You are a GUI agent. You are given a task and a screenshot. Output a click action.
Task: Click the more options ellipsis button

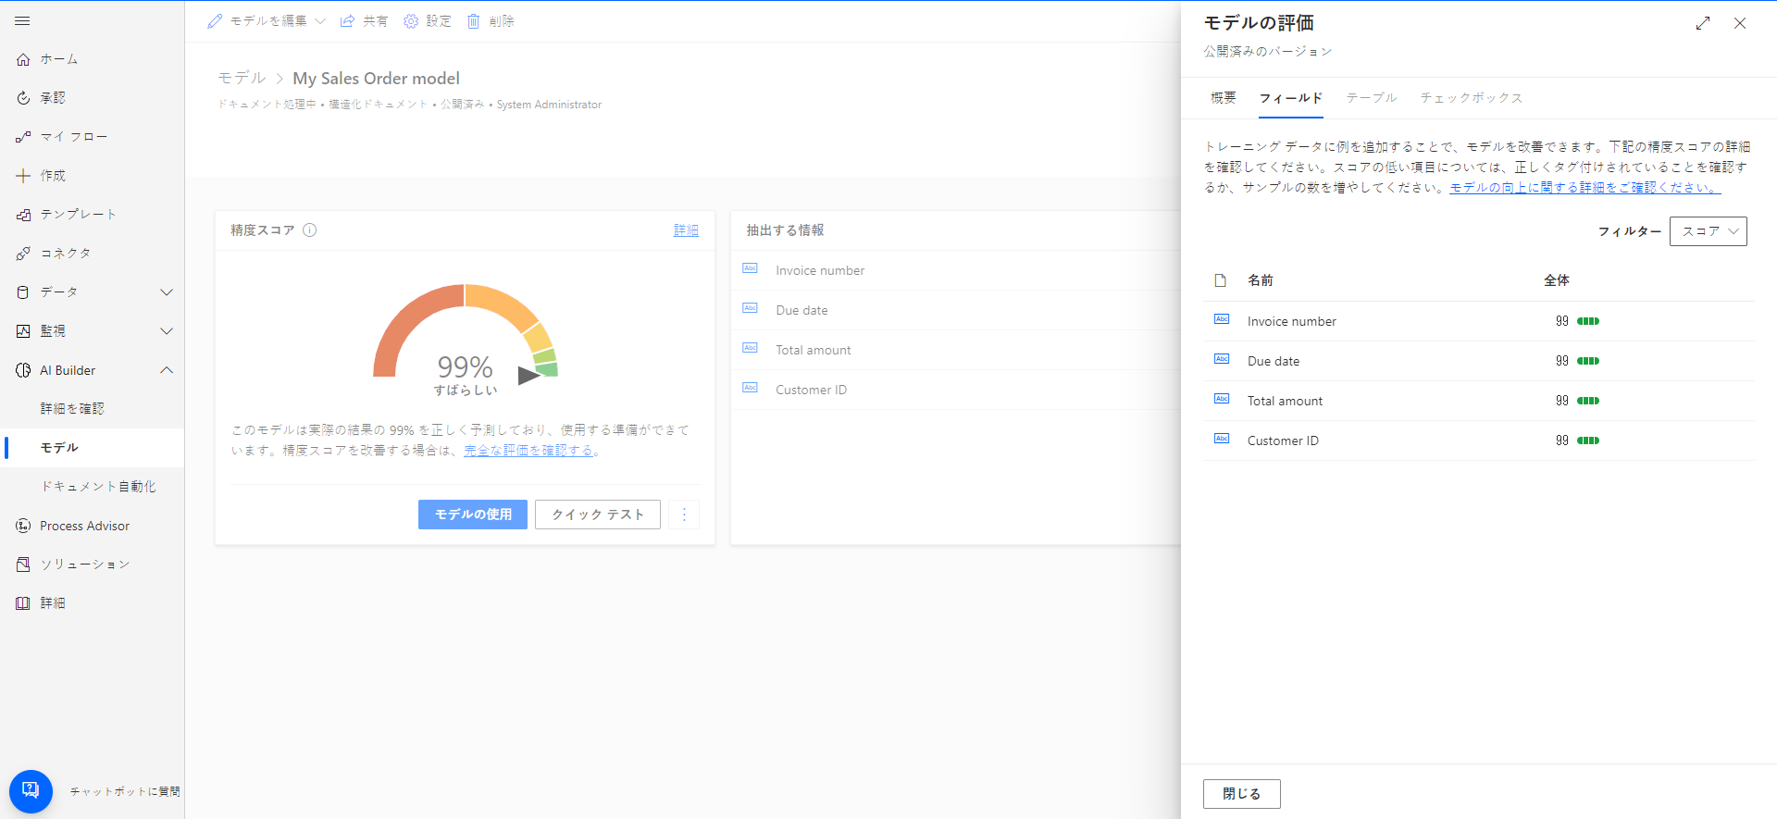[x=684, y=515]
